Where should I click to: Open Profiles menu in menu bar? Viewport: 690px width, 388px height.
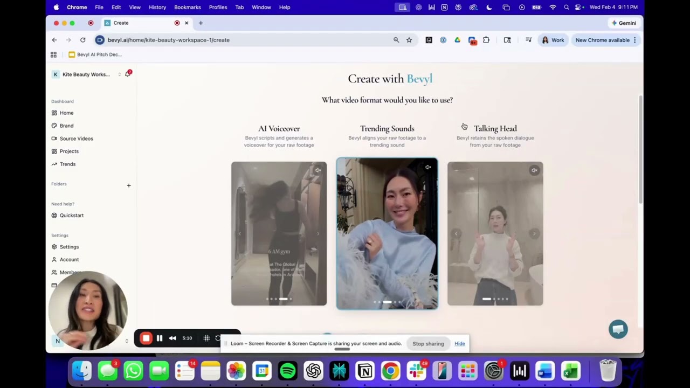[218, 7]
